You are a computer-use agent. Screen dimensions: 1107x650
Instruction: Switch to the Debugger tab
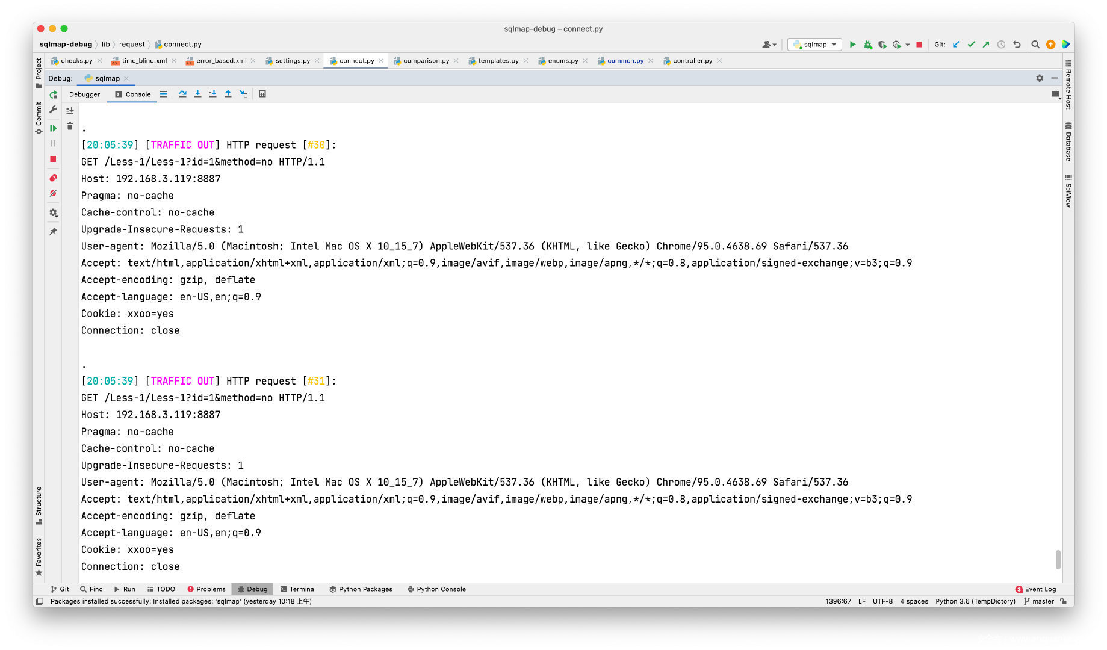(84, 94)
